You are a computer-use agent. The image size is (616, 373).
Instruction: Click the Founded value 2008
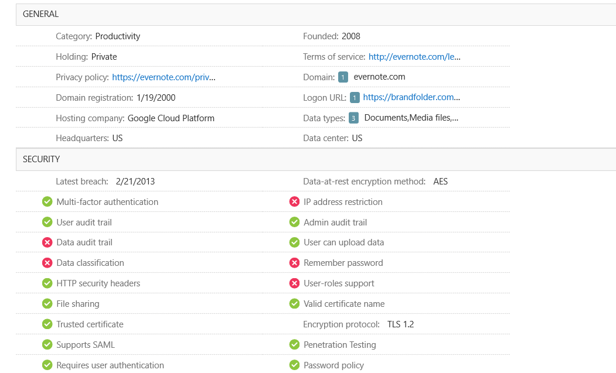pos(351,36)
